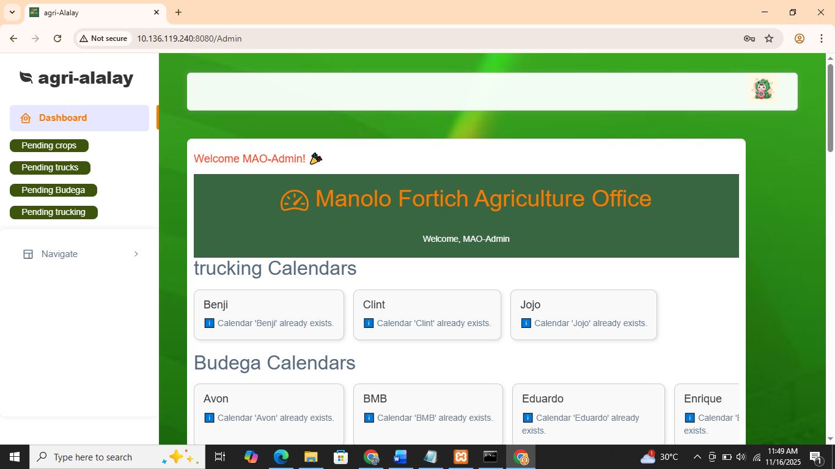Open Pending crops button
The width and height of the screenshot is (835, 469).
click(x=49, y=145)
